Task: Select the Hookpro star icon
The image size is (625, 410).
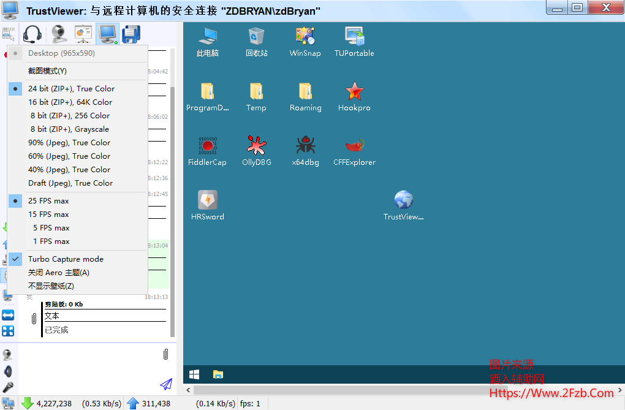Action: [354, 96]
